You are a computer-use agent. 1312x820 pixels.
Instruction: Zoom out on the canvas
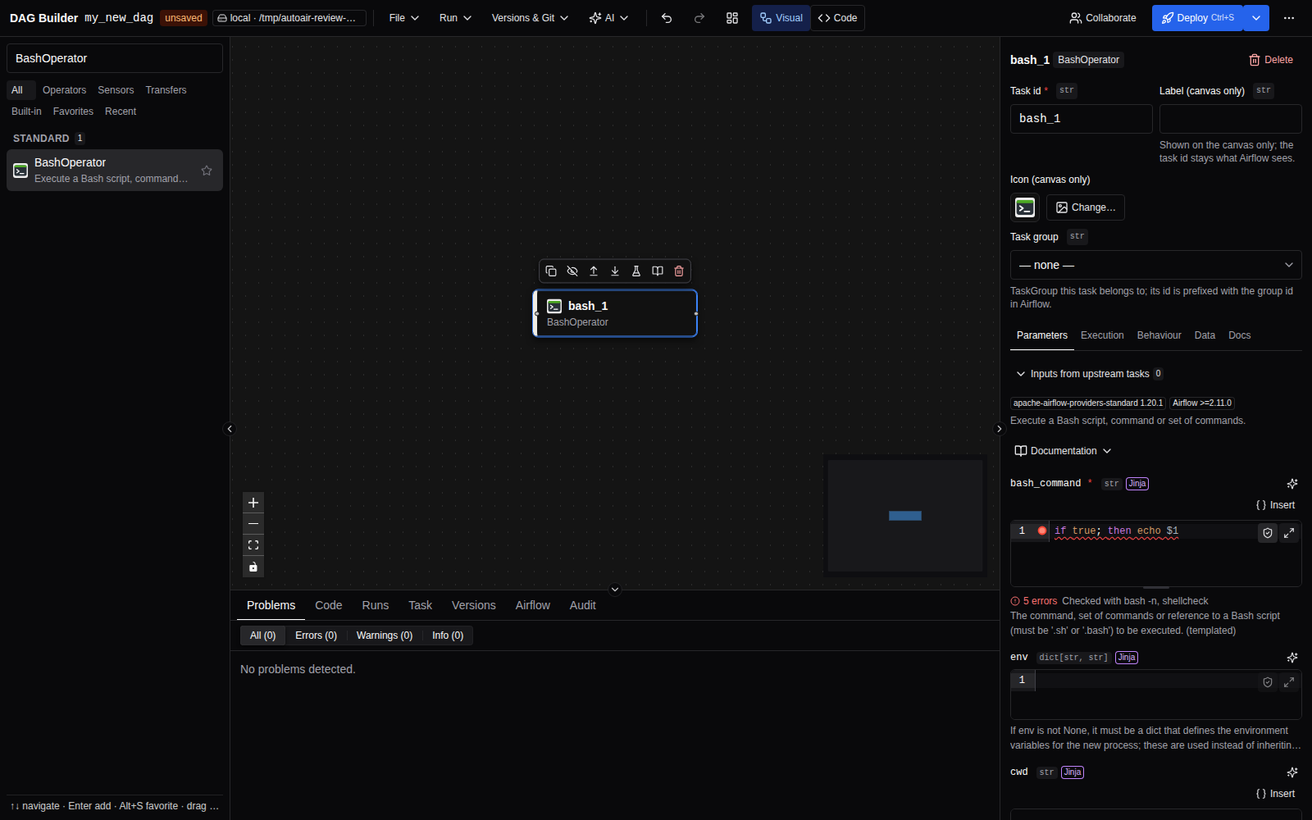(x=253, y=524)
